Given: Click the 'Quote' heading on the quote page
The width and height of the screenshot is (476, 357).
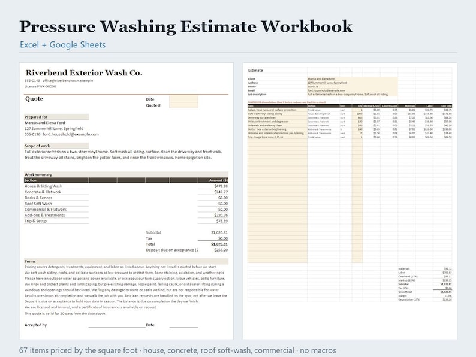Looking at the screenshot, I should pos(34,99).
